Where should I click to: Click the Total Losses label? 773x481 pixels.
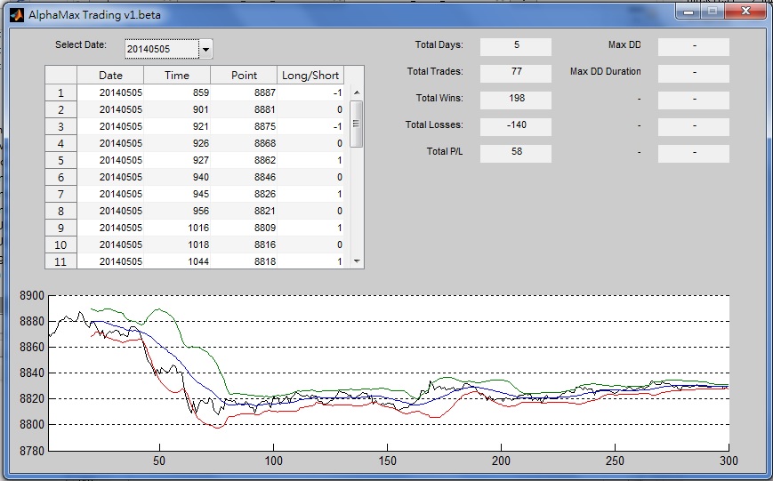coord(434,124)
